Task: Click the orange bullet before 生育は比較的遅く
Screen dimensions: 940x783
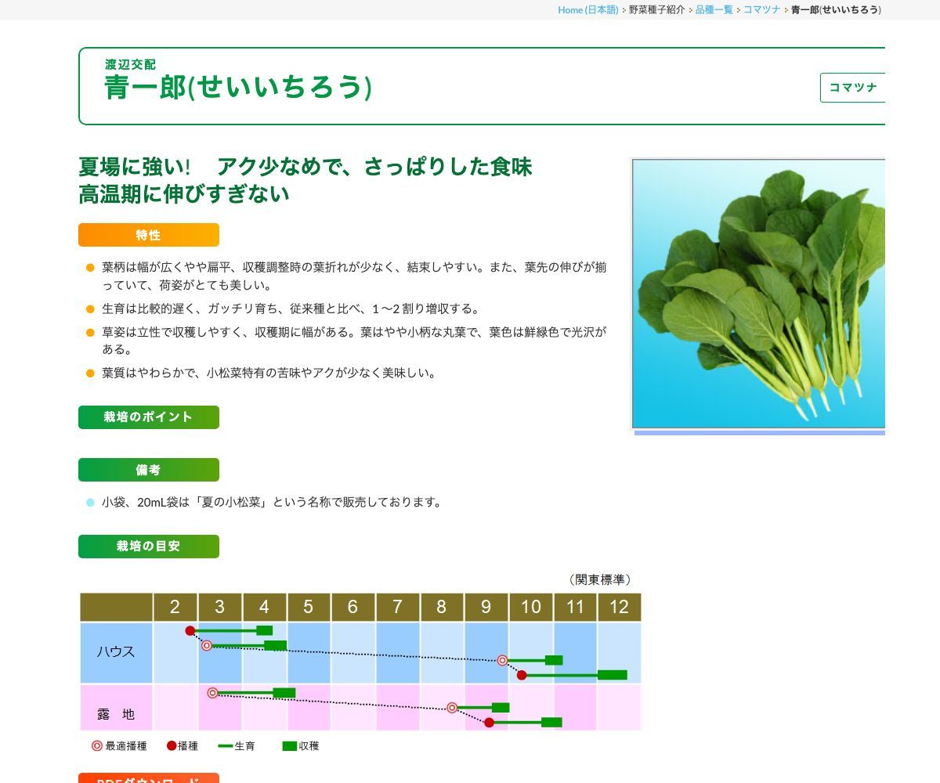Action: [x=90, y=309]
